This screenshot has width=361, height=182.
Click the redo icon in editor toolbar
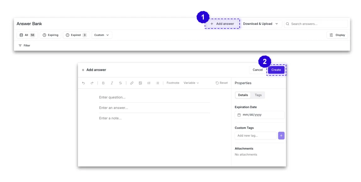tap(92, 83)
